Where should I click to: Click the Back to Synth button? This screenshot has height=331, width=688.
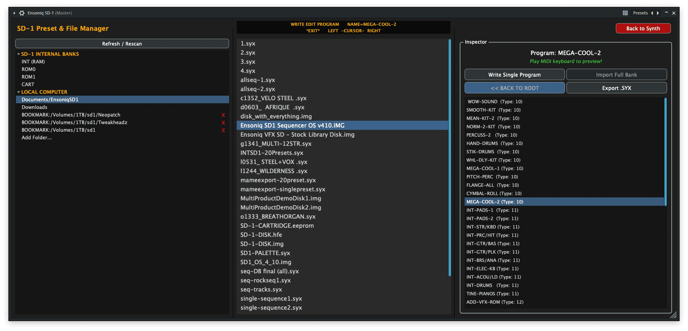point(643,28)
